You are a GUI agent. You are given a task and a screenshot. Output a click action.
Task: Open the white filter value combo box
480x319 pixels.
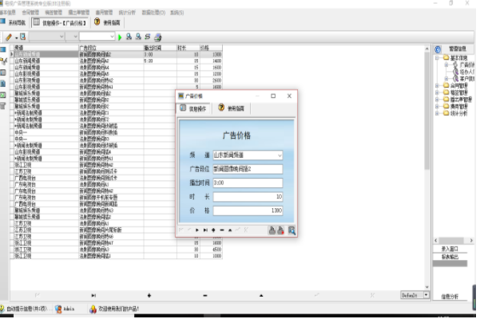tap(97, 37)
